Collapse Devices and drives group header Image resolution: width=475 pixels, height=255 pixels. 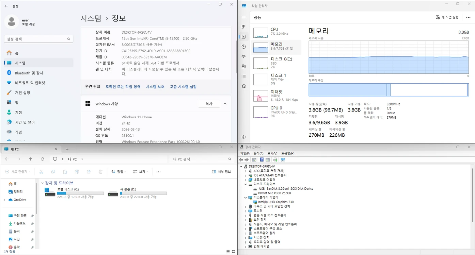pos(43,183)
